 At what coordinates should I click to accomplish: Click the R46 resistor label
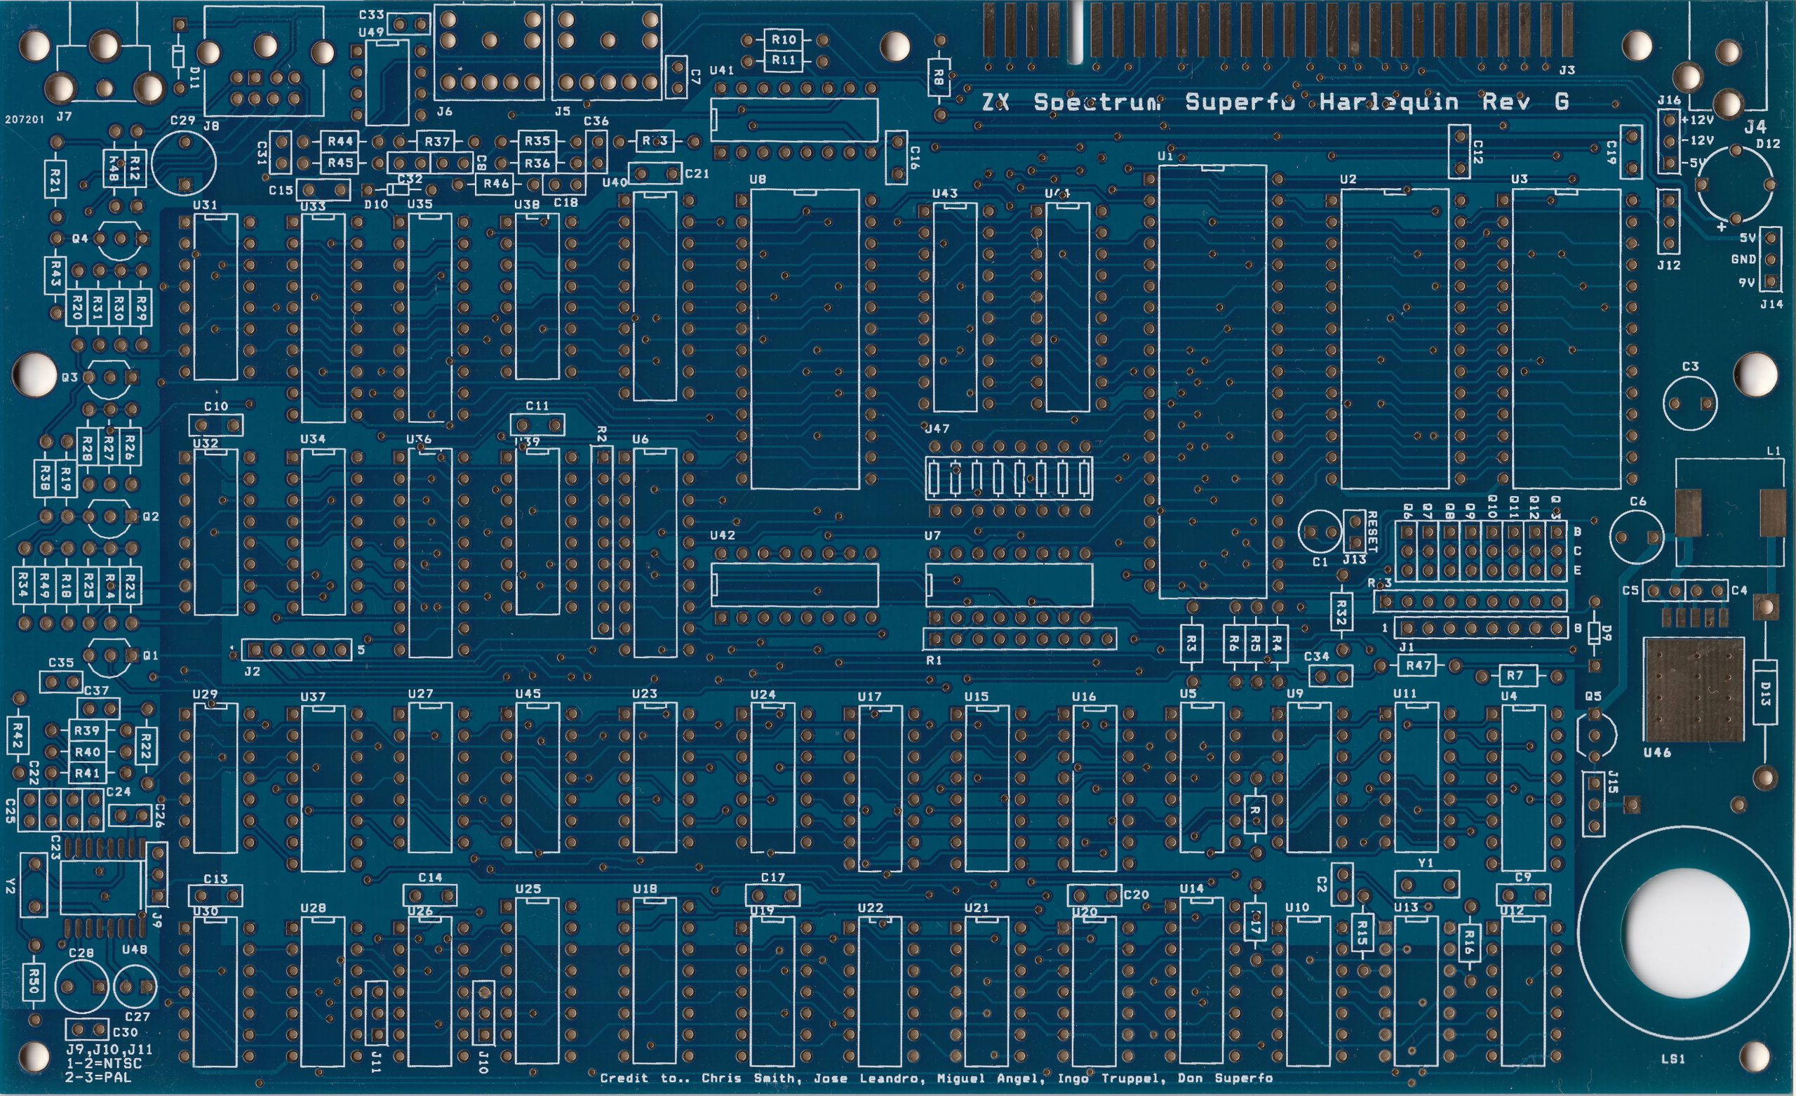(x=497, y=185)
